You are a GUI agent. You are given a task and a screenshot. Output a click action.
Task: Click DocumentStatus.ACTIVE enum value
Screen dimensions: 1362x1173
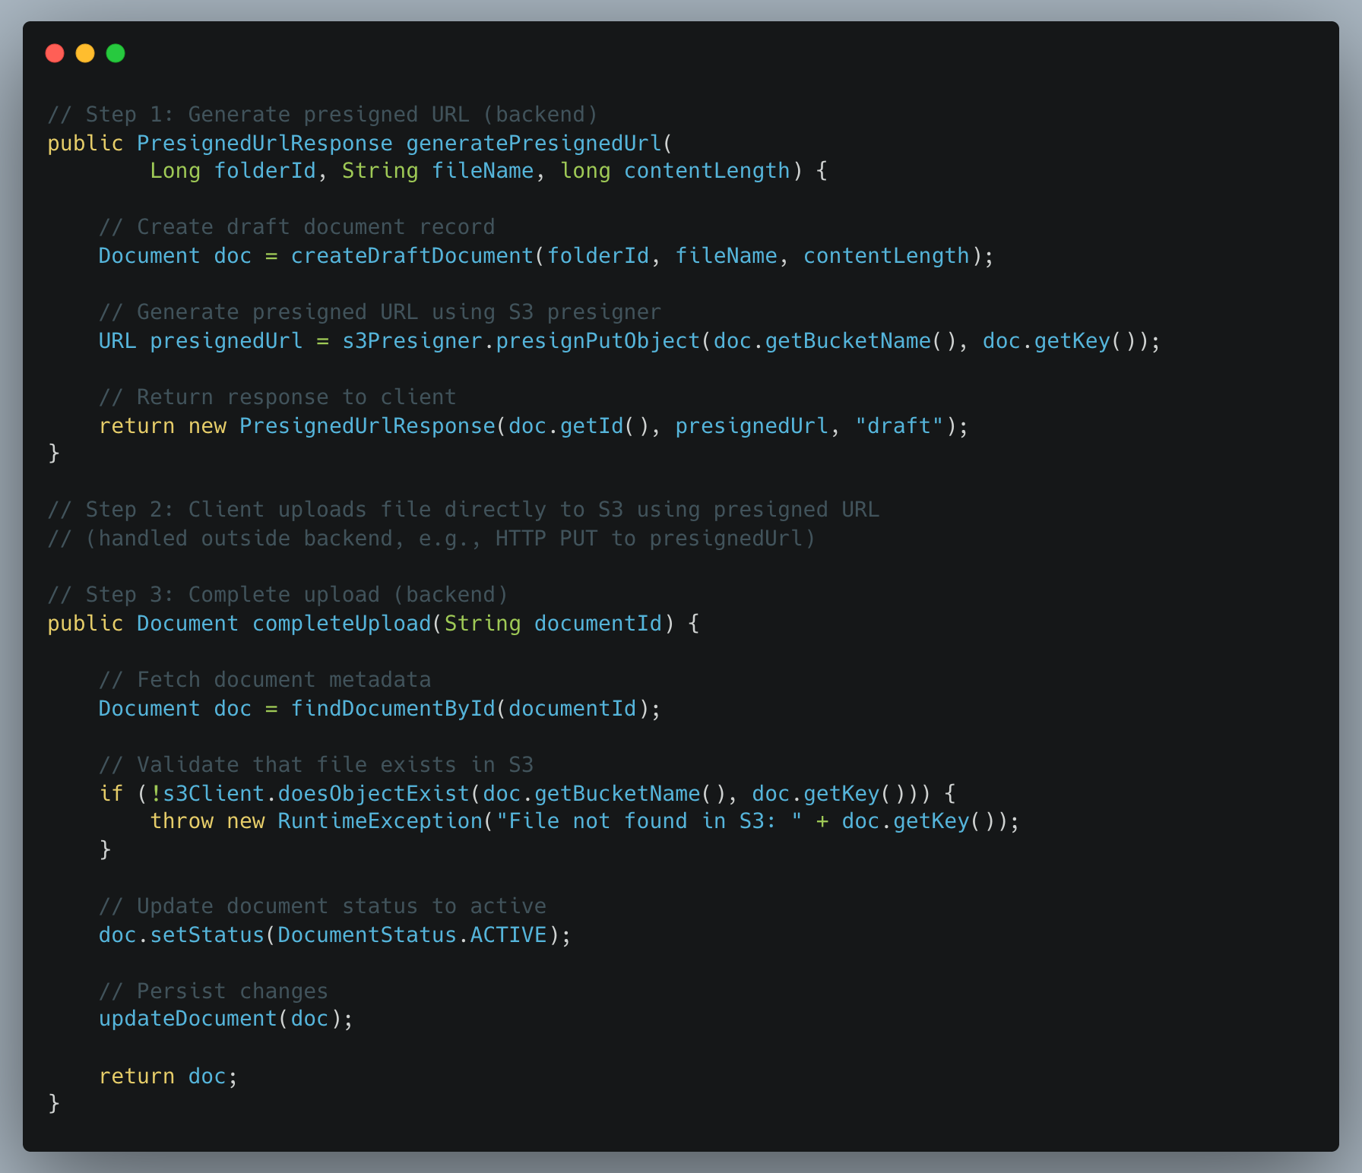click(x=412, y=934)
